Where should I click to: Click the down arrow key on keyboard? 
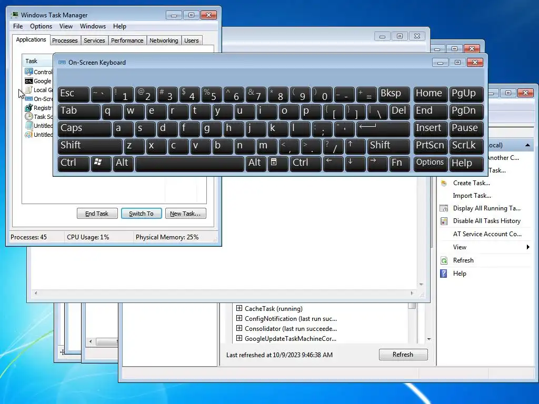355,164
